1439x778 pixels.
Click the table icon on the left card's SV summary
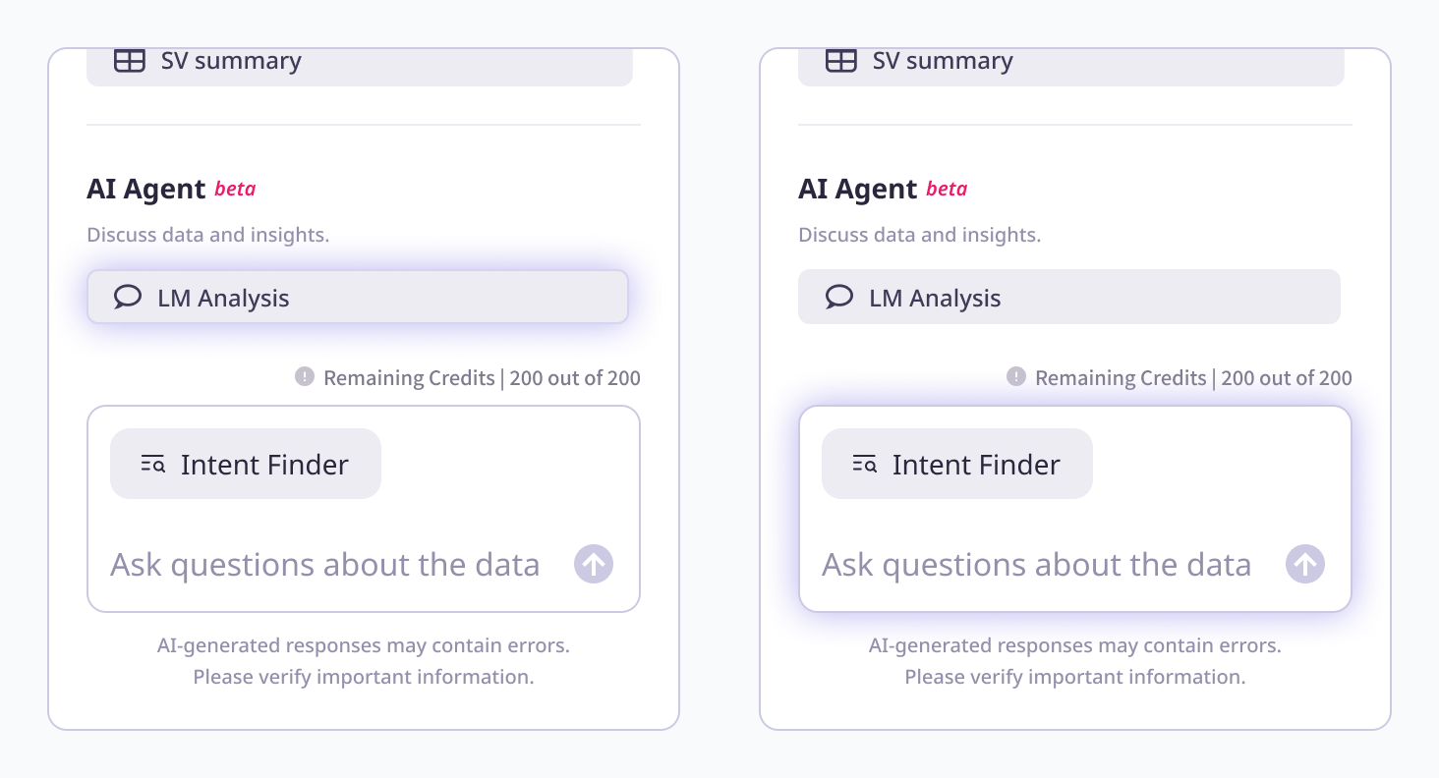click(x=130, y=61)
